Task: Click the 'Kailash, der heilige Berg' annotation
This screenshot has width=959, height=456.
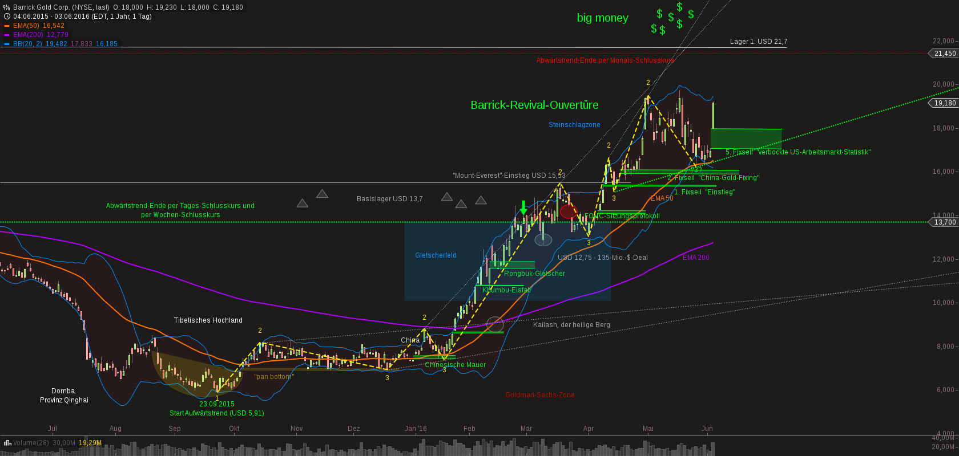Action: [x=571, y=325]
